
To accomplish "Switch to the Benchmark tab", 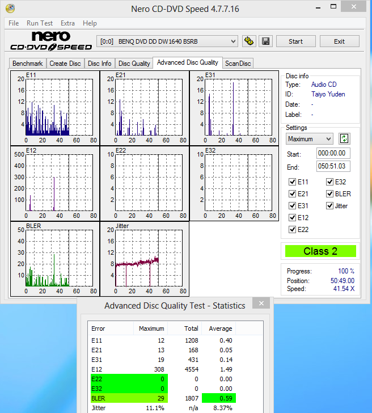I will (28, 64).
